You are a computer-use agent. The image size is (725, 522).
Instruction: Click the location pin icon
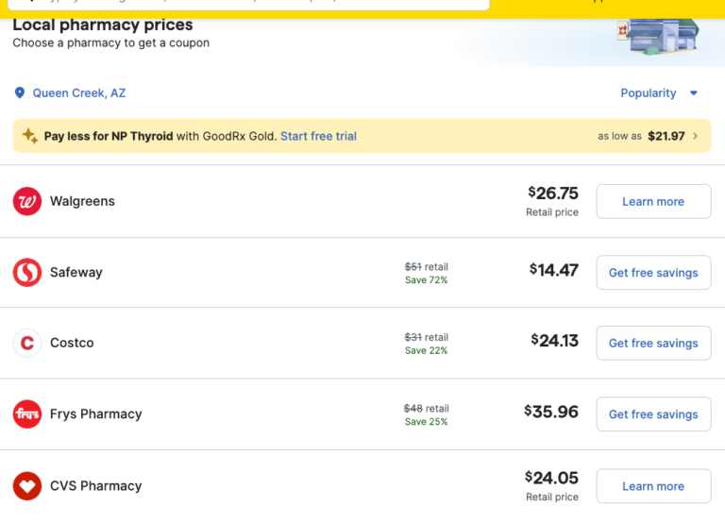coord(19,93)
